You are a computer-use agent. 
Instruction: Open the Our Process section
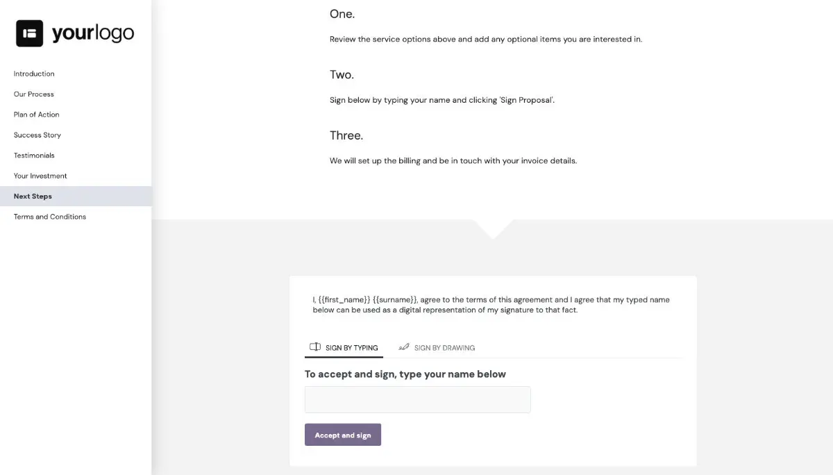point(33,94)
